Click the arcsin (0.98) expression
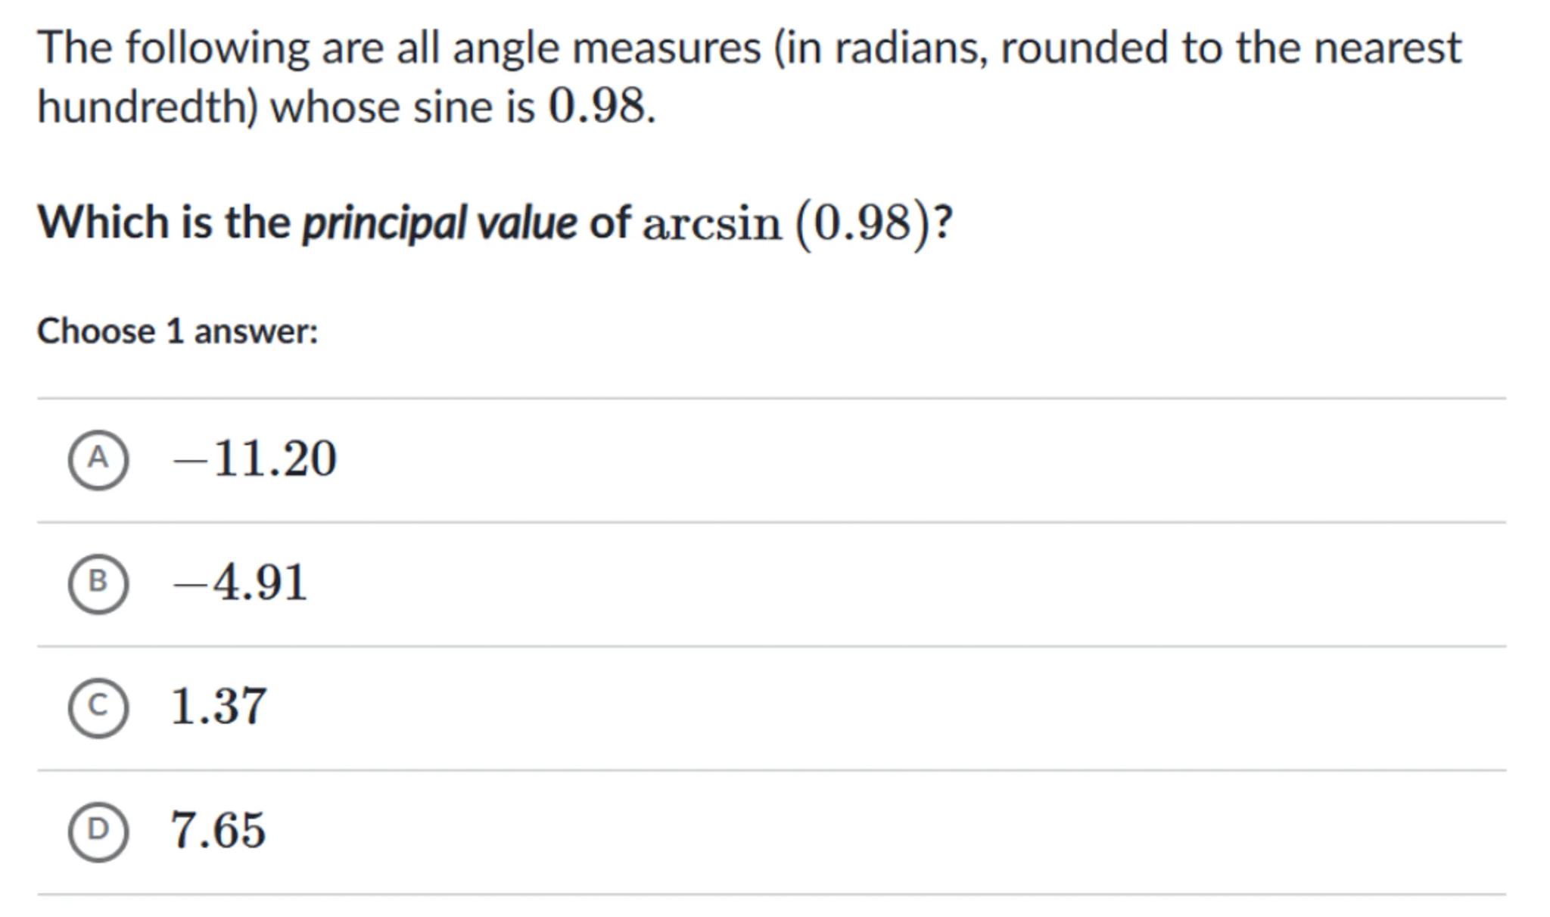Image resolution: width=1550 pixels, height=917 pixels. (786, 225)
